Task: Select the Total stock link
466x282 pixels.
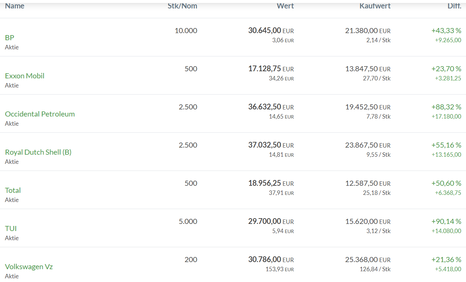Action: [13, 190]
